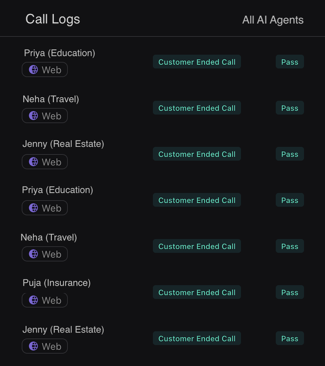Open the Puja (Insurance) call log
325x366 pixels.
[x=56, y=283]
